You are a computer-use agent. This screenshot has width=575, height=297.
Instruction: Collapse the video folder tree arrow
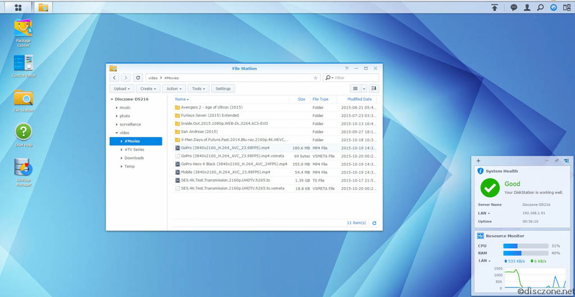(x=117, y=133)
